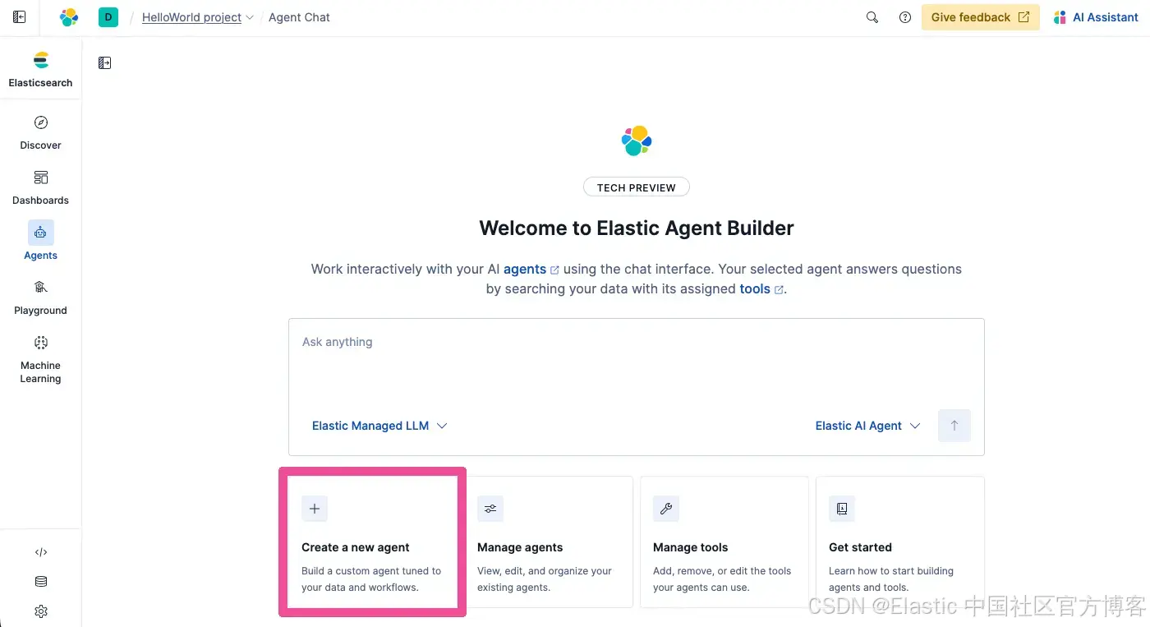The image size is (1150, 627).
Task: Click the Elastic Agent Builder cluster logo
Action: coord(637,141)
